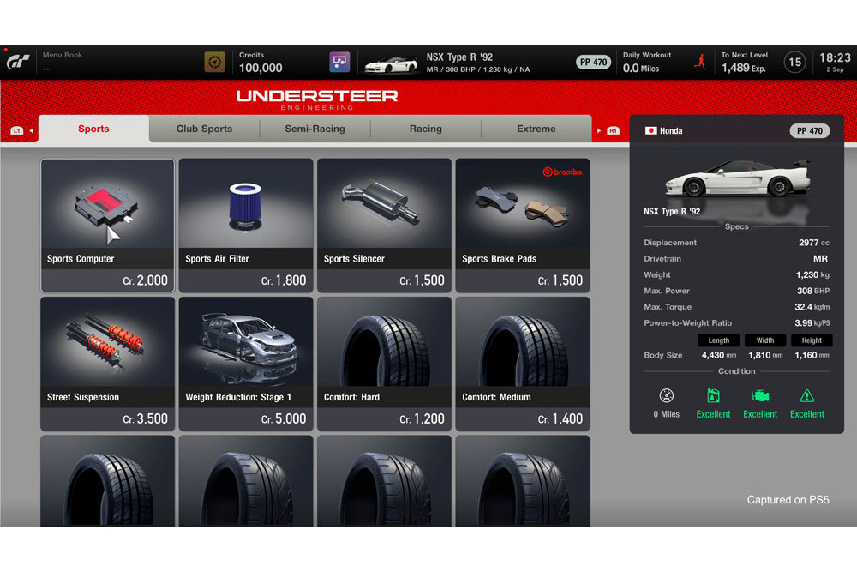
Task: Click the Power-to-Weight Ratio 3.99 value
Action: [812, 323]
